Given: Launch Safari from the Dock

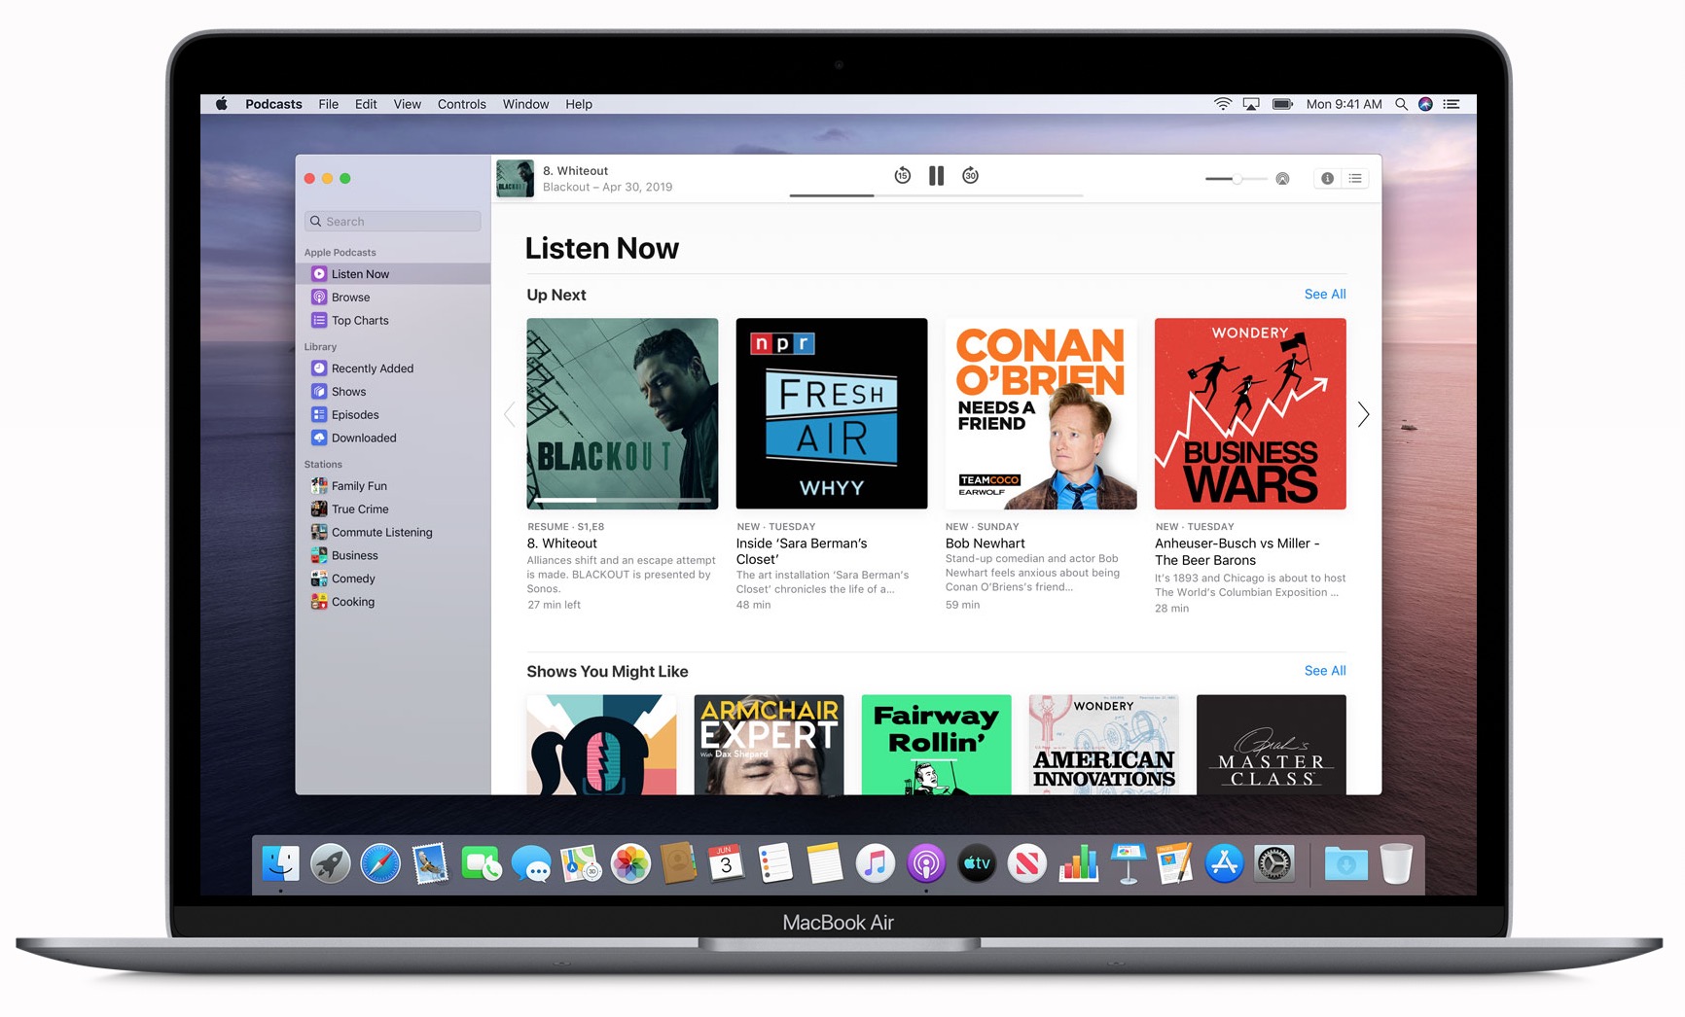Looking at the screenshot, I should coord(380,863).
